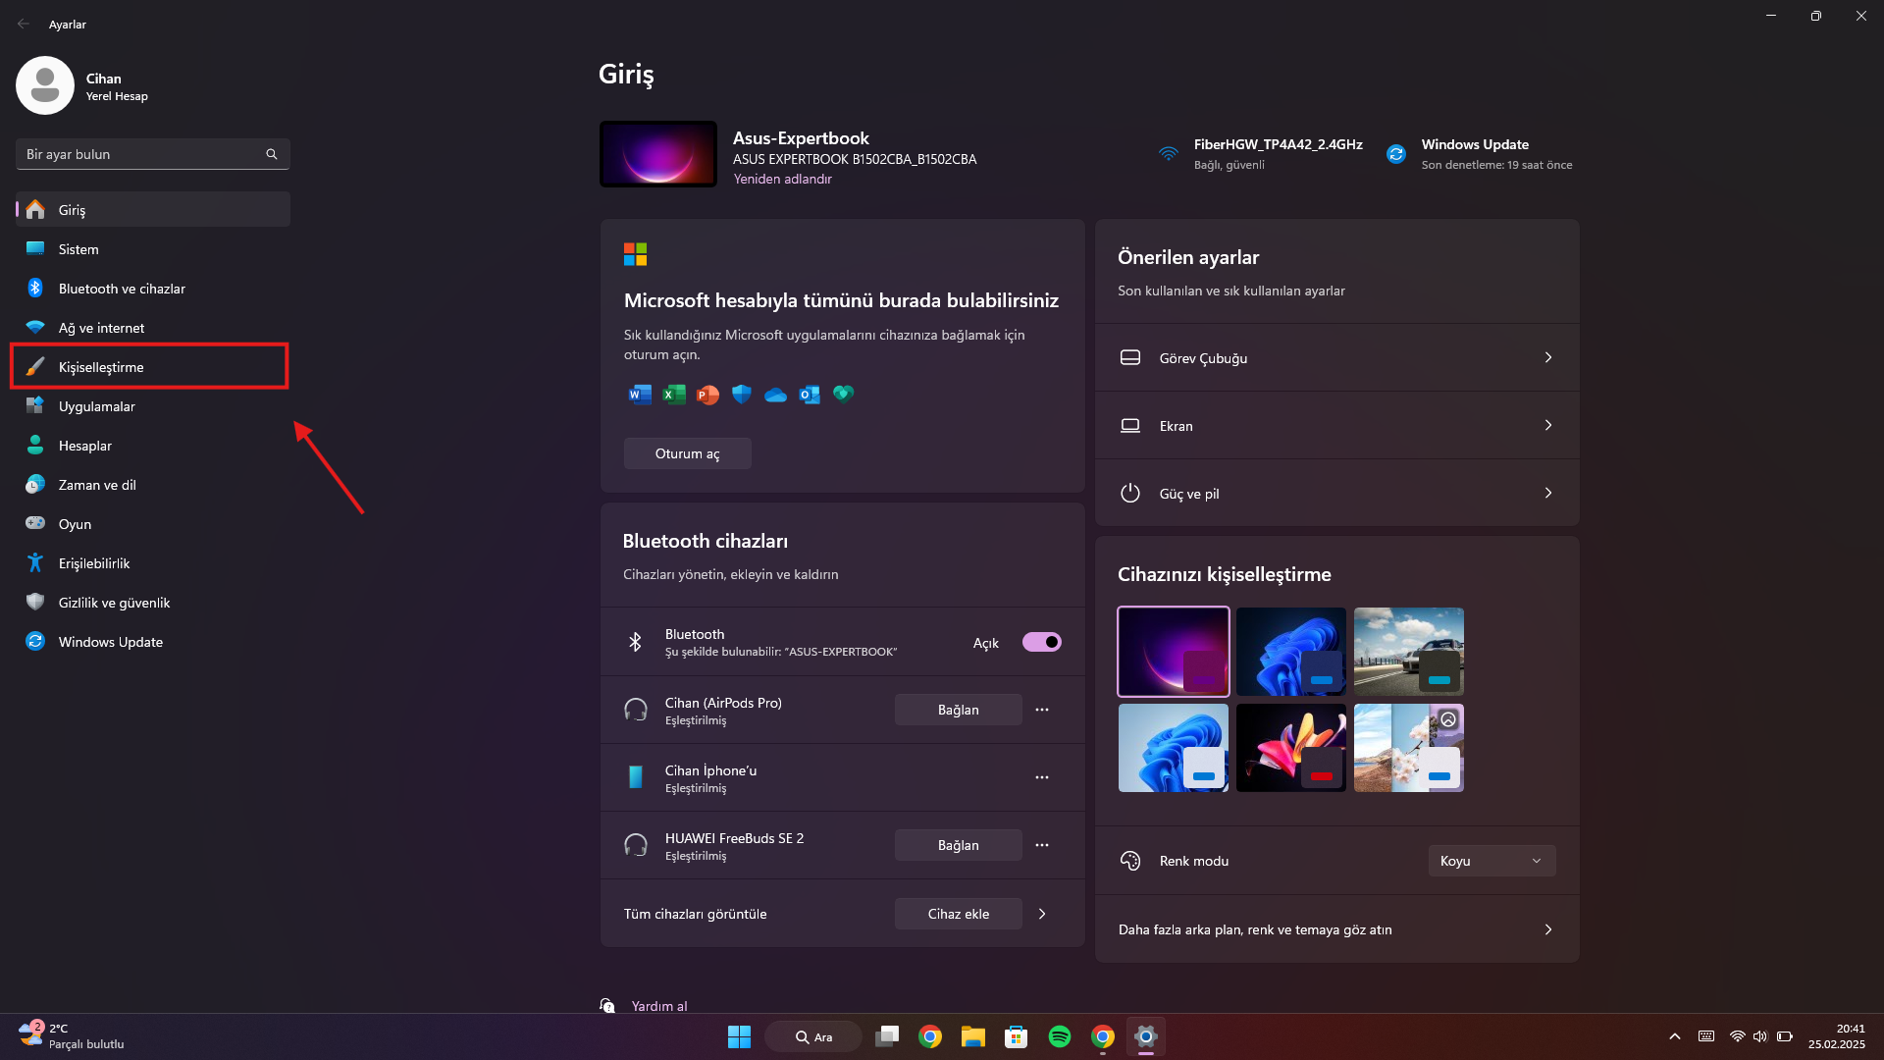Click the Bir ayar bulun search field

[x=137, y=154]
